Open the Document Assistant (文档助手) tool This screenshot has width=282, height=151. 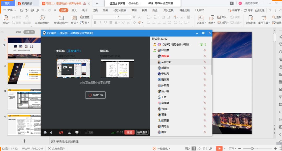(250, 20)
